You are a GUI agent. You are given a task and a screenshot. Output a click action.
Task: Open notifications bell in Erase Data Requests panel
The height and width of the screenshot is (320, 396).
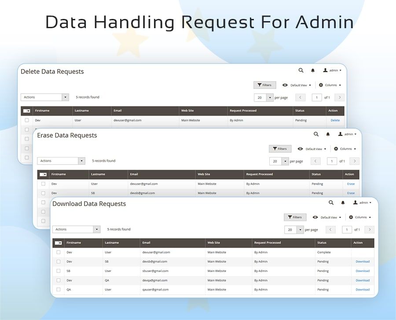pyautogui.click(x=328, y=134)
